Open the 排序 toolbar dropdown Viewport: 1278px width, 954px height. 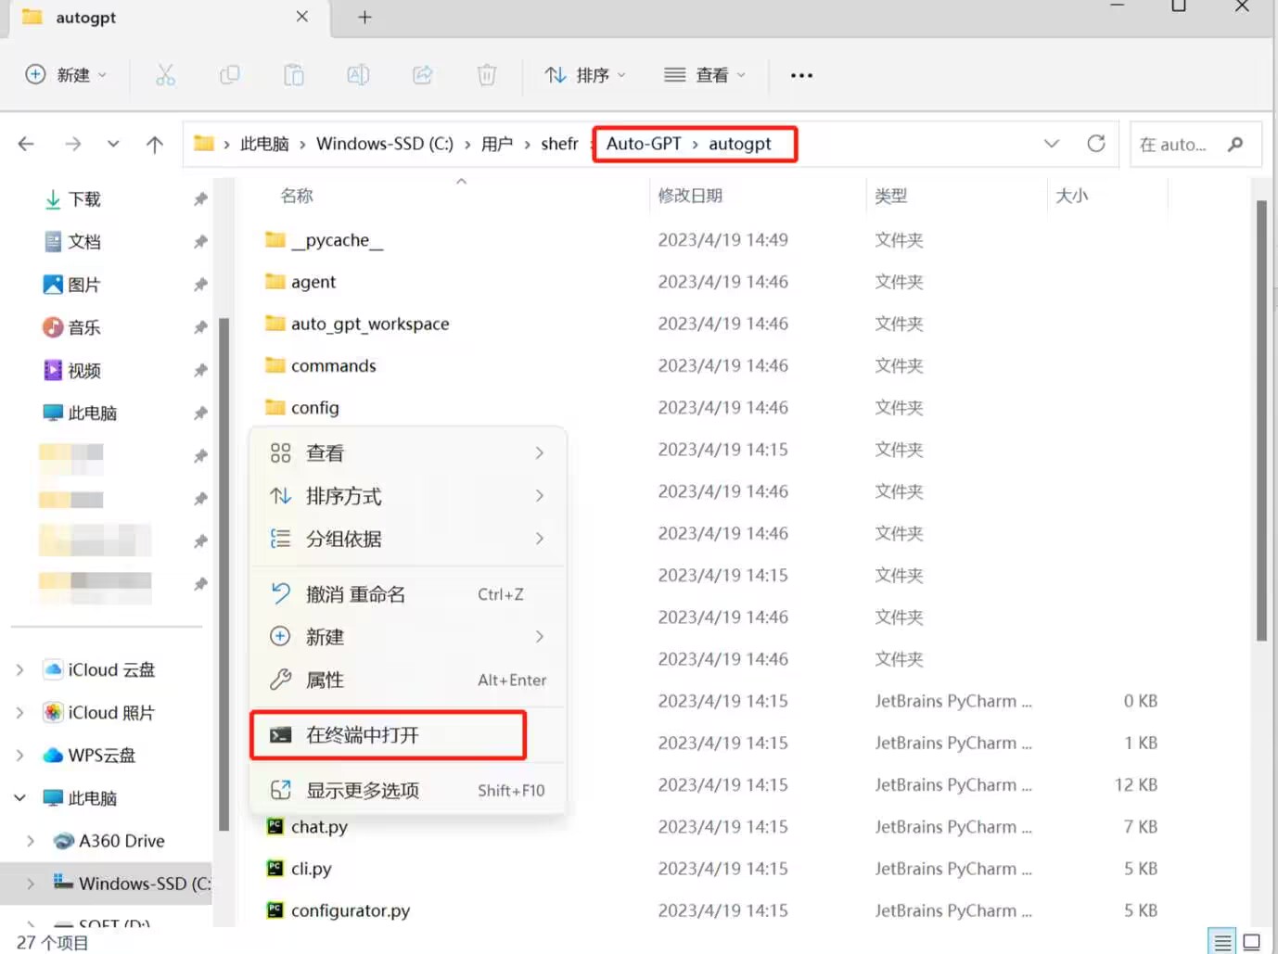(x=585, y=75)
